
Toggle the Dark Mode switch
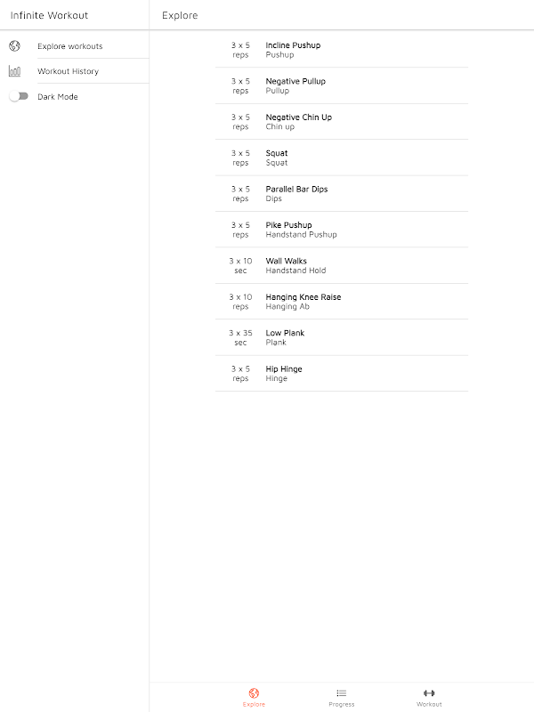click(19, 96)
